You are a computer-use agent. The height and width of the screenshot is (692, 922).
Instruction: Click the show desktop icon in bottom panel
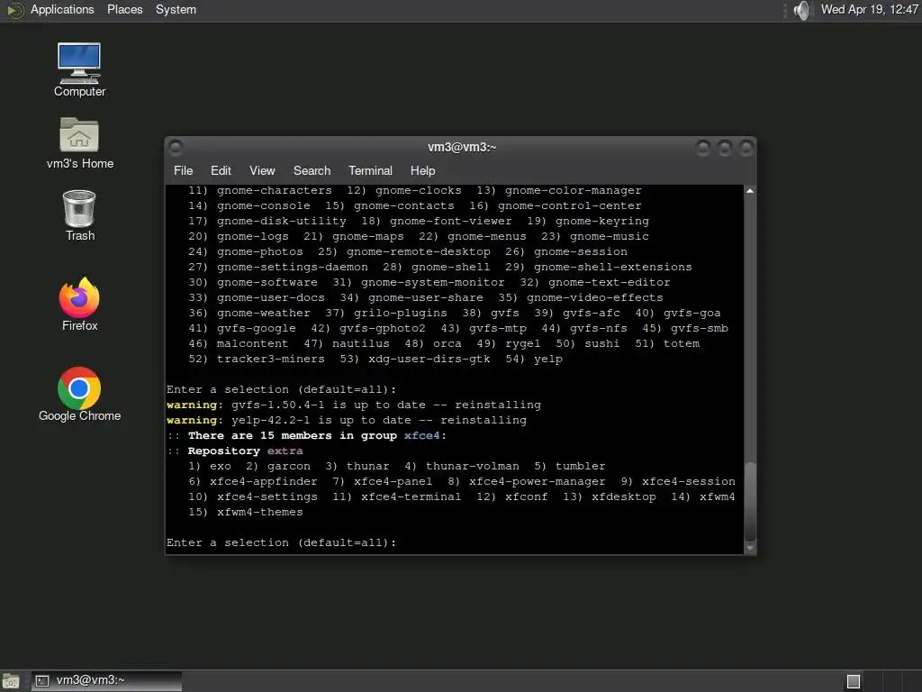(11, 681)
